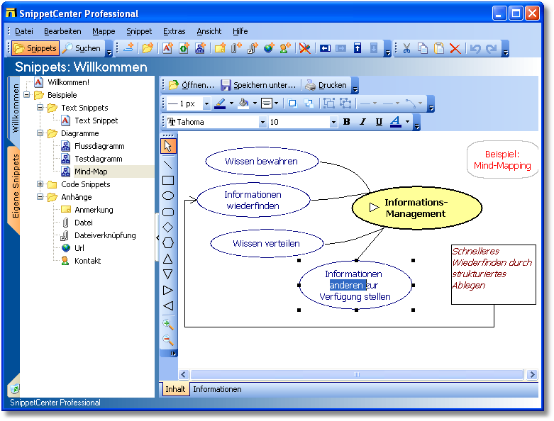Add a new file attachment paperclip
554x421 pixels.
coord(236,48)
